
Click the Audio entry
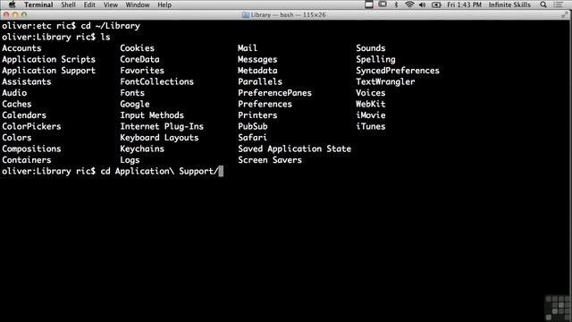(x=14, y=93)
